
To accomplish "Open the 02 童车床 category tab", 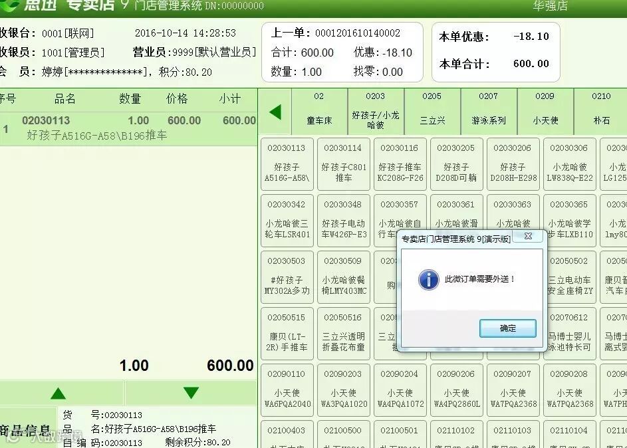I will click(x=319, y=112).
